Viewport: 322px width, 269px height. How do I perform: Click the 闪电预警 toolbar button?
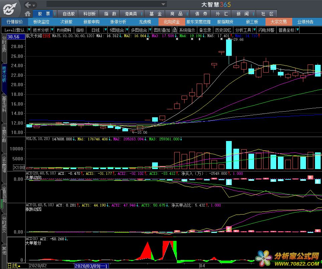tap(266, 30)
